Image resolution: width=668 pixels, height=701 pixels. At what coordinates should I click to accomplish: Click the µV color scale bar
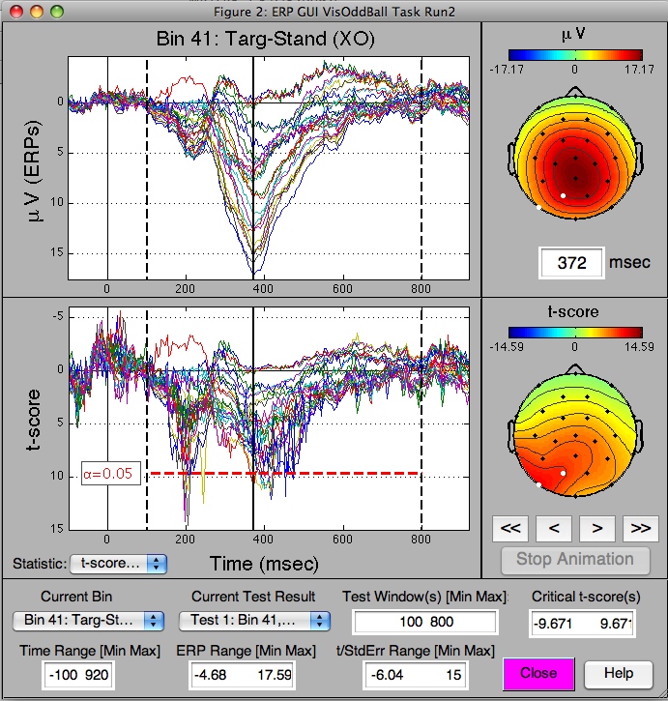574,56
